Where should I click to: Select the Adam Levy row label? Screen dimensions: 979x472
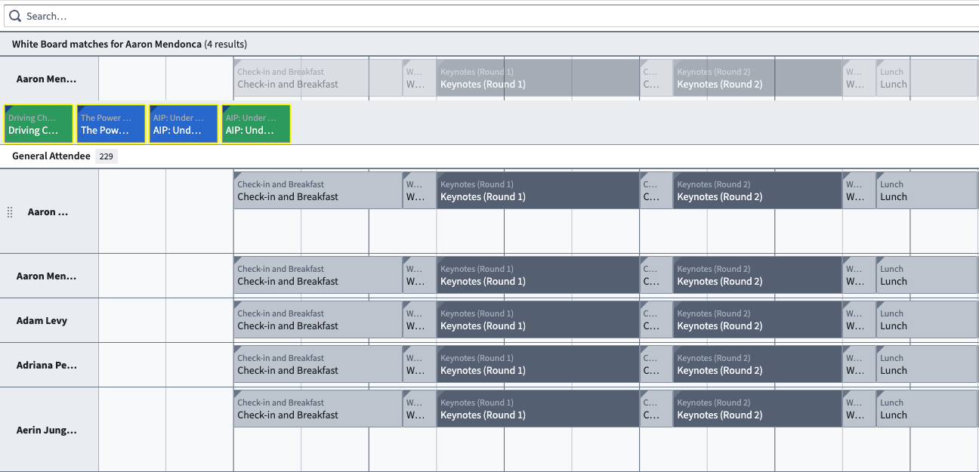pyautogui.click(x=42, y=320)
